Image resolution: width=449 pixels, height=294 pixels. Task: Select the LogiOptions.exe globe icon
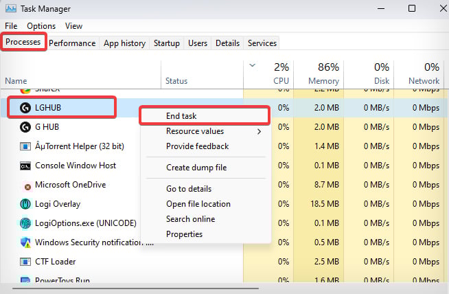[25, 223]
